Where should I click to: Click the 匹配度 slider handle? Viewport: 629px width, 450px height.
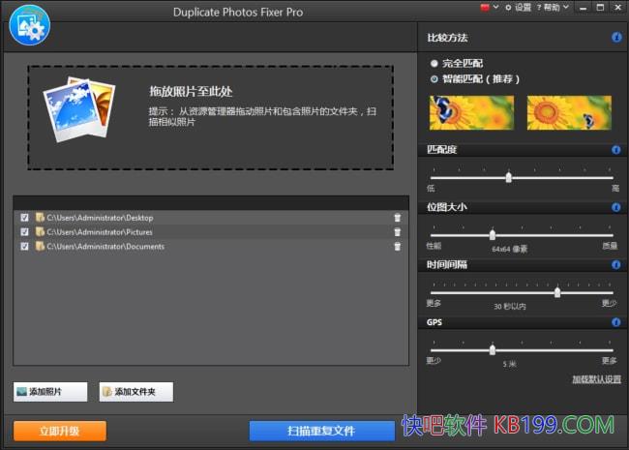[x=508, y=177]
